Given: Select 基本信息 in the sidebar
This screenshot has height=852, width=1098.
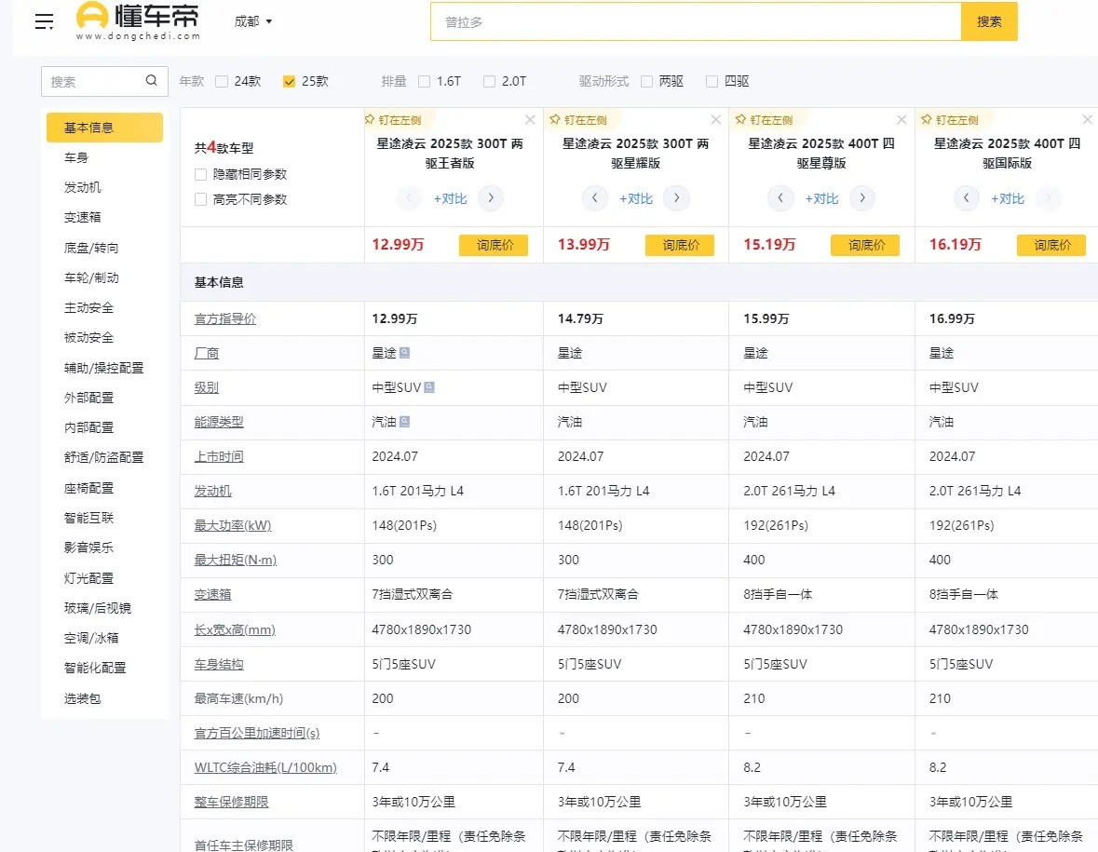Looking at the screenshot, I should coord(104,128).
